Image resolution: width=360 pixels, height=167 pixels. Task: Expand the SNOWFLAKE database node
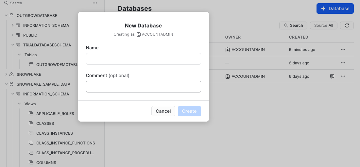(x=6, y=74)
